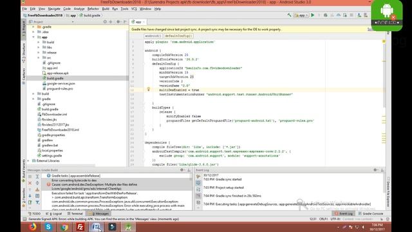Open the File menu
Viewport: 412px width, 232px height.
[x=24, y=8]
